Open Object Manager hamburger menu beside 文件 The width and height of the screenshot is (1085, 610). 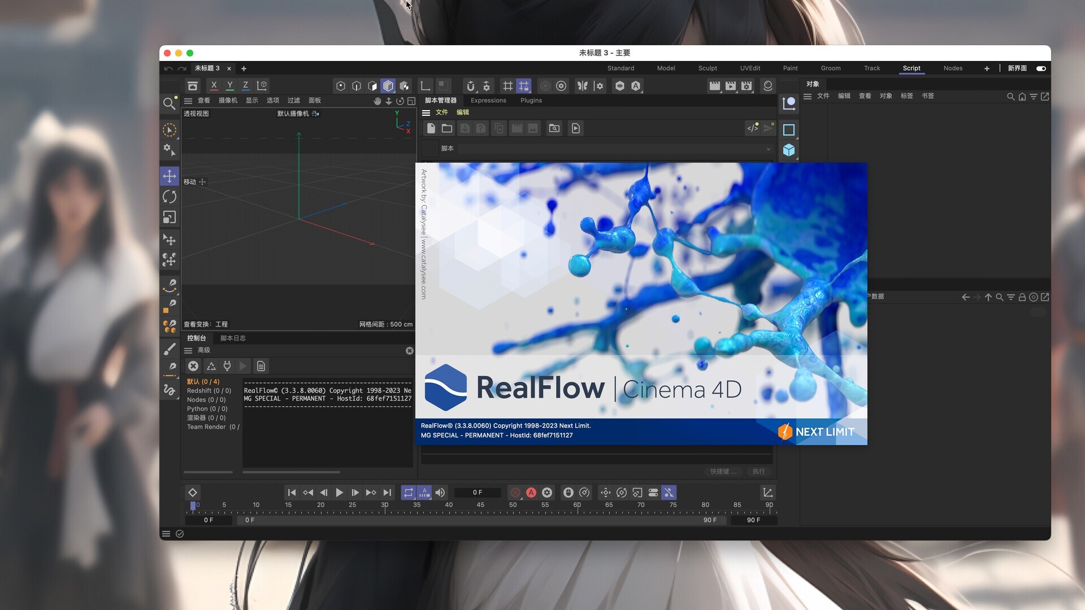tap(808, 97)
